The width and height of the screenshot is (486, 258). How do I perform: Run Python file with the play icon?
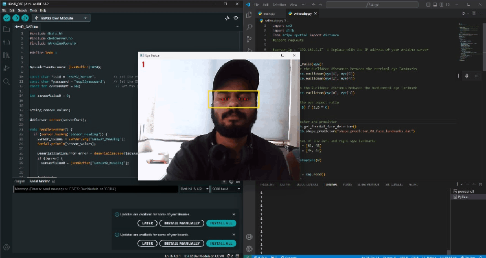(464, 14)
